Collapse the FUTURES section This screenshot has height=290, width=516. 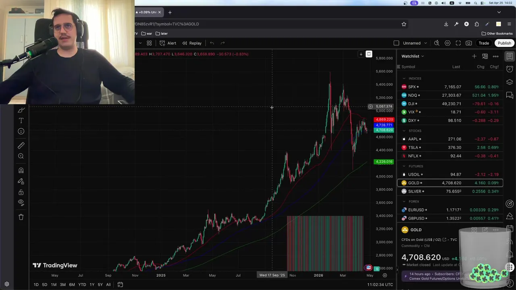point(404,166)
